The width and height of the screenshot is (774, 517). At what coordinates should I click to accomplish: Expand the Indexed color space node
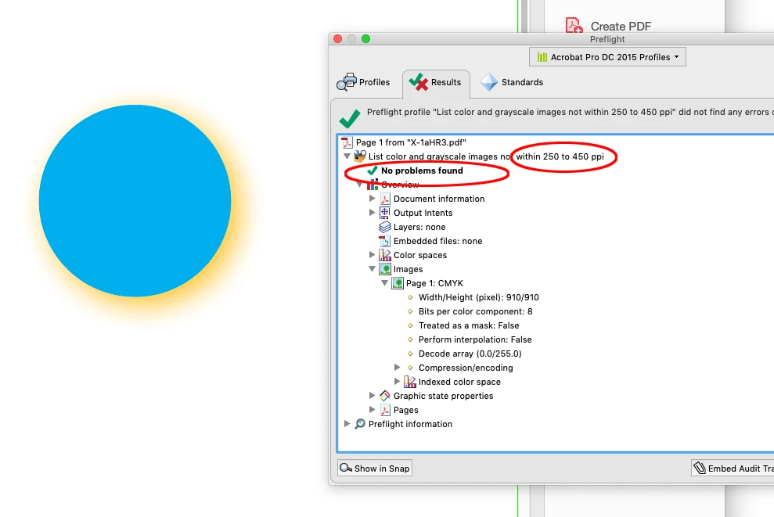[x=398, y=382]
